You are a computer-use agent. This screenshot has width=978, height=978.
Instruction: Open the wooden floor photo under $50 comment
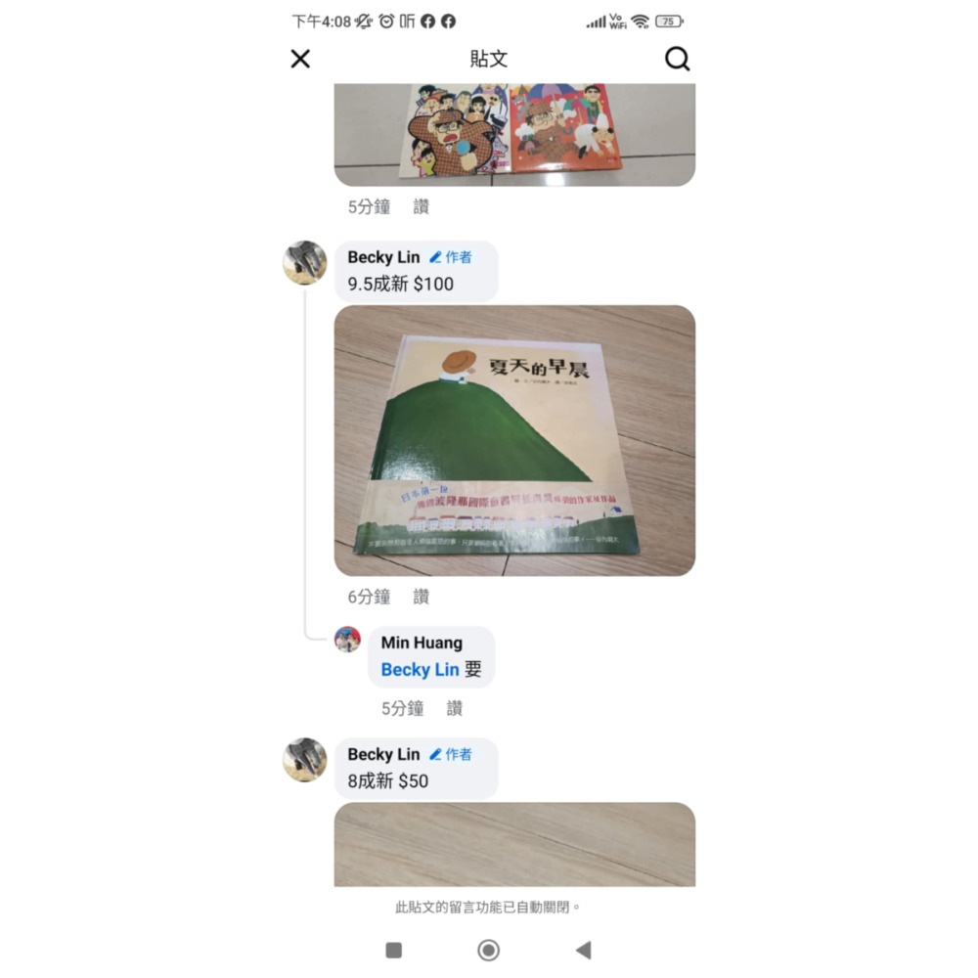514,845
